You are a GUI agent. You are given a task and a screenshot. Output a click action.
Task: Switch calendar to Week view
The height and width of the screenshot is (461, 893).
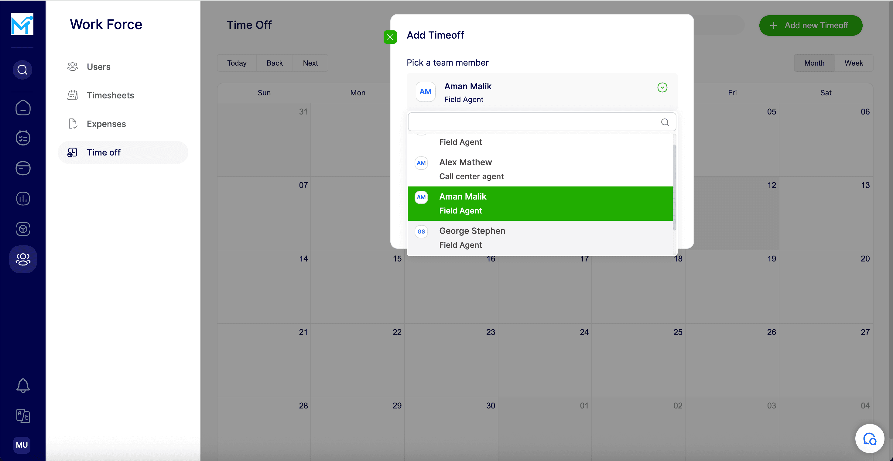click(x=853, y=63)
